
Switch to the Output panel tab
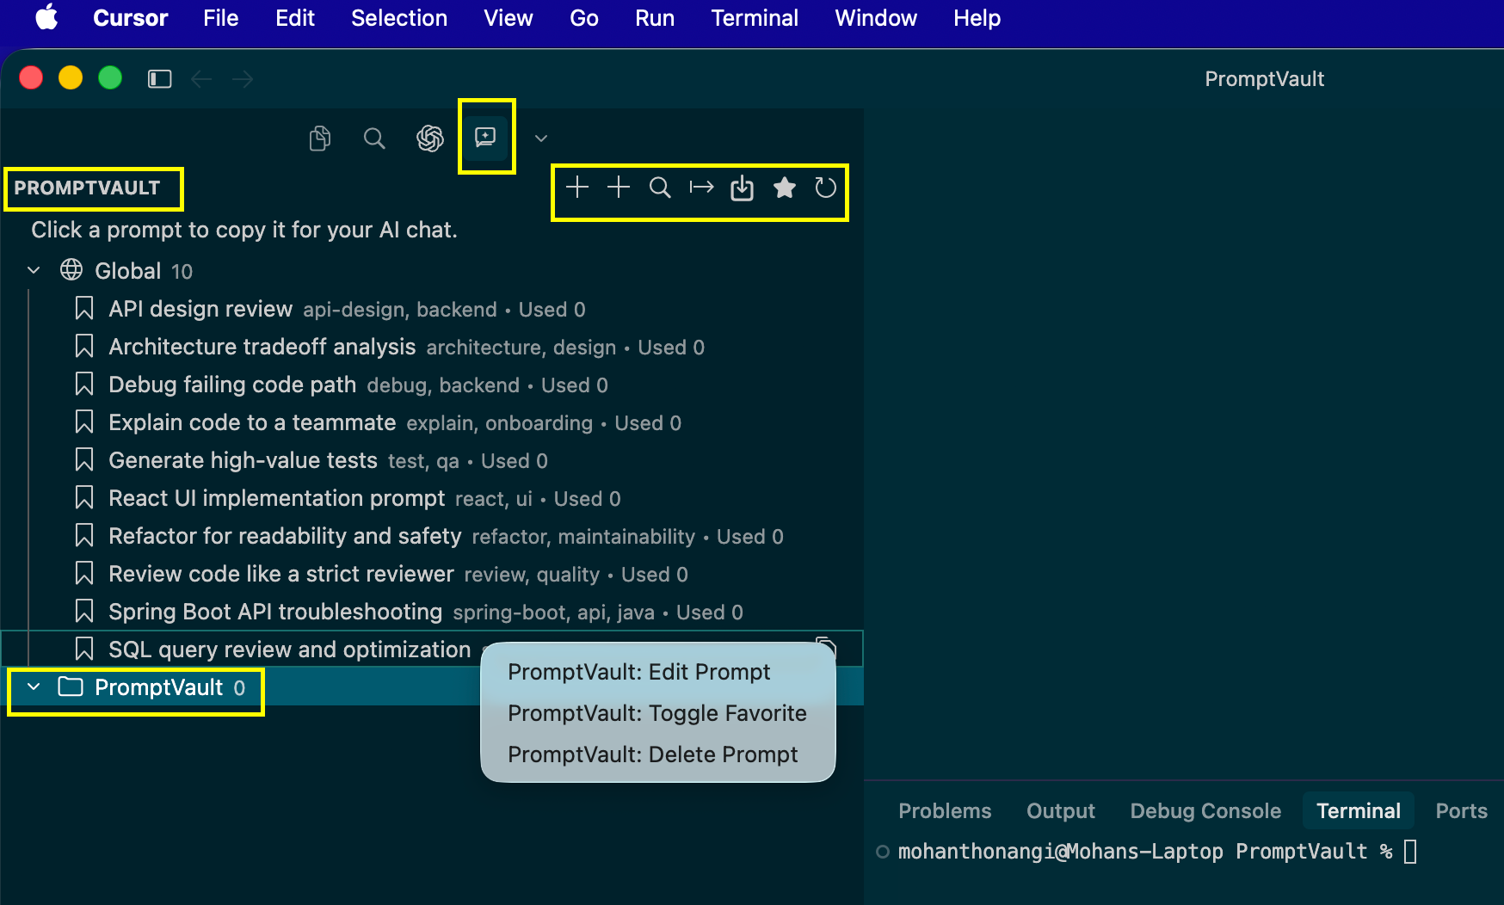pyautogui.click(x=1061, y=810)
